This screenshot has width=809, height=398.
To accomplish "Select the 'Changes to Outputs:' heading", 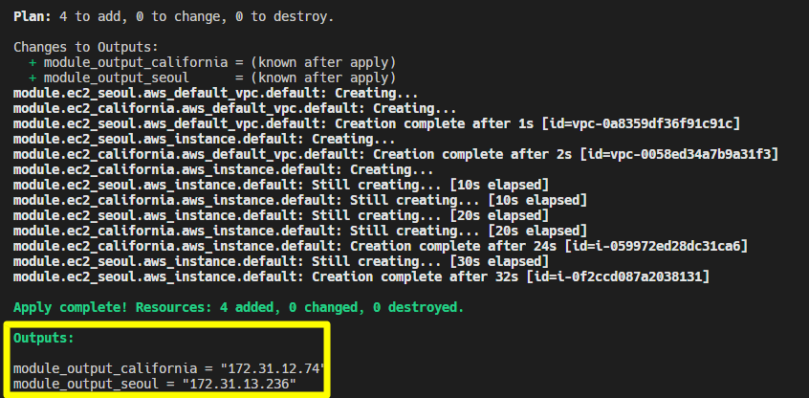I will [x=86, y=47].
